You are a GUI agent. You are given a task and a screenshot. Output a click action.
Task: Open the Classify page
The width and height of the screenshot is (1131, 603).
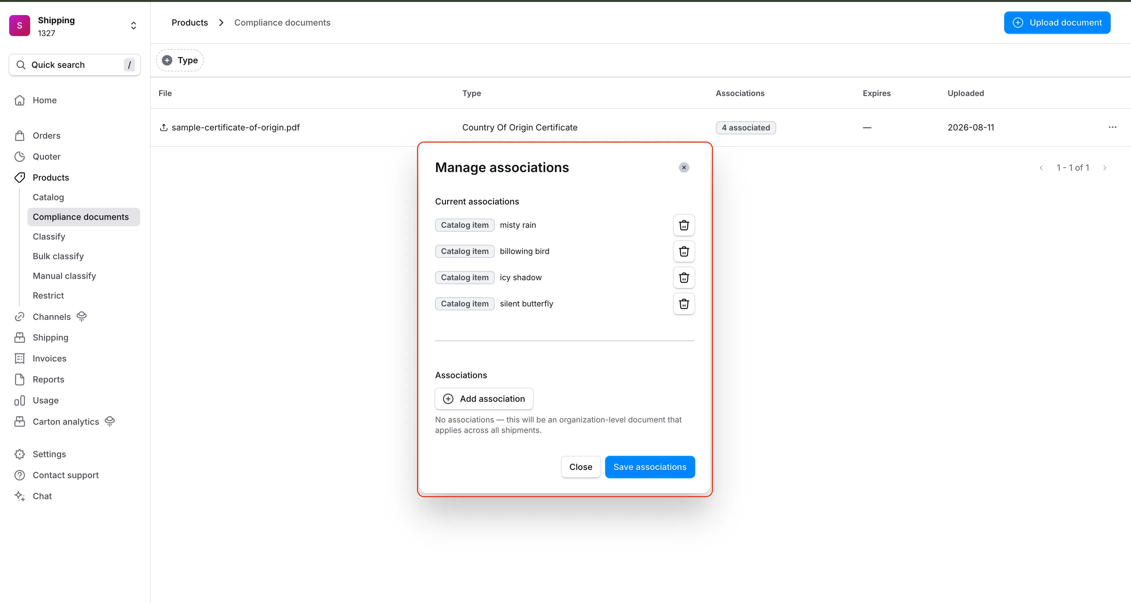tap(49, 237)
